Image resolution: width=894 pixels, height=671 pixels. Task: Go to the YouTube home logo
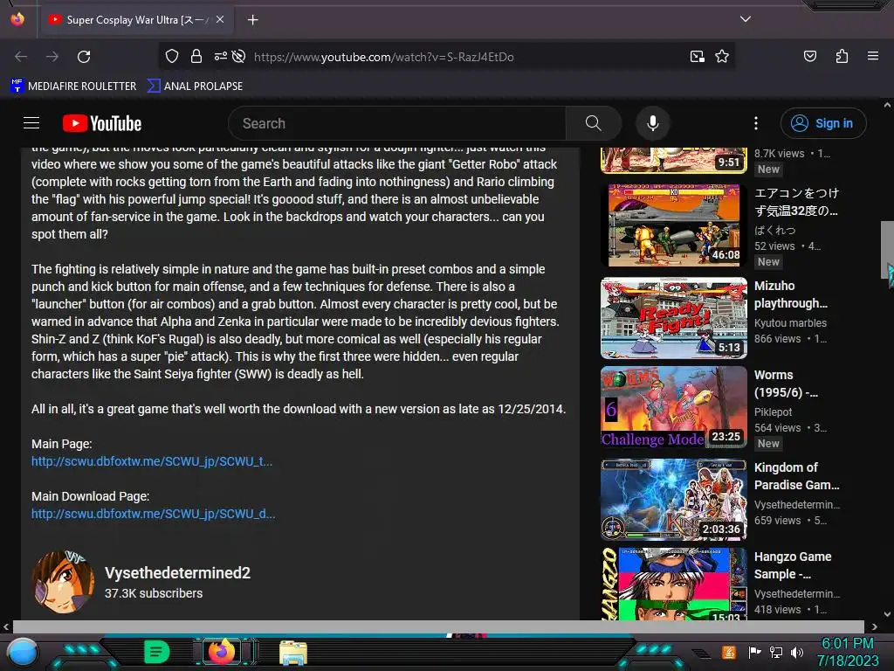point(102,123)
